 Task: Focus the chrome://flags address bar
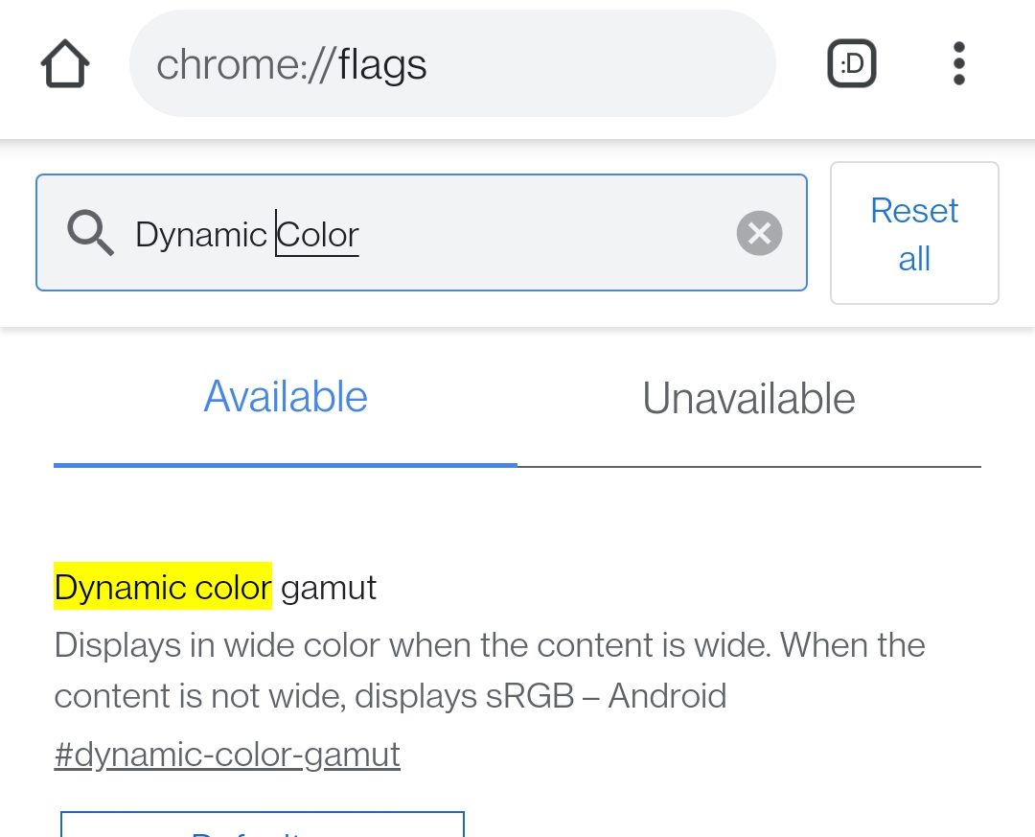tap(452, 63)
